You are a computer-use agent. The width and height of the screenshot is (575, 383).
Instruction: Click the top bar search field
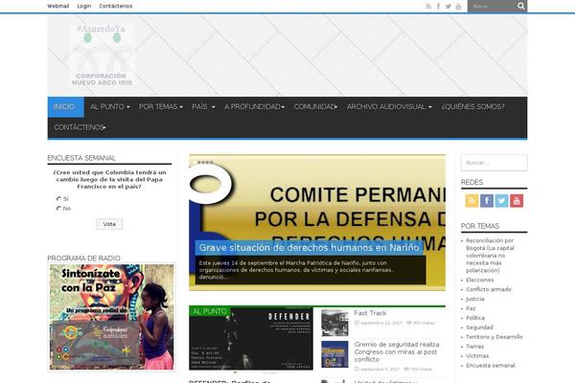493,7
